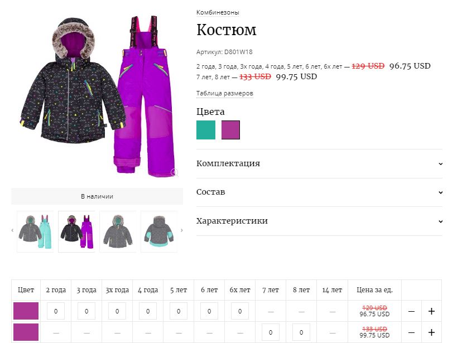Expand the Состав section
The image size is (462, 343).
click(319, 192)
